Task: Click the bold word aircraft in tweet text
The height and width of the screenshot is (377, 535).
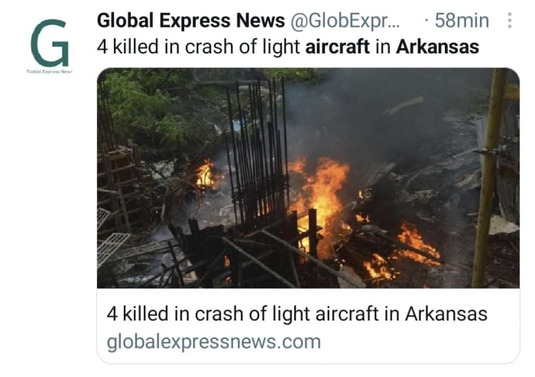Action: coord(337,47)
